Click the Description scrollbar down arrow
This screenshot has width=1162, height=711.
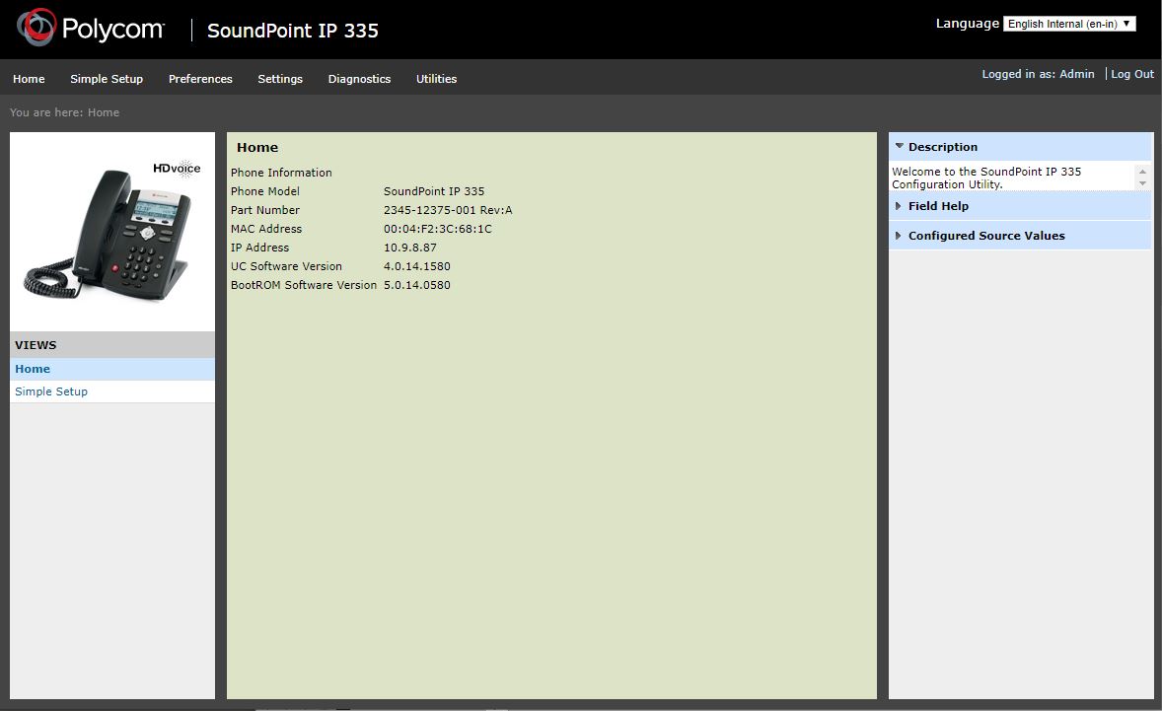[x=1143, y=184]
